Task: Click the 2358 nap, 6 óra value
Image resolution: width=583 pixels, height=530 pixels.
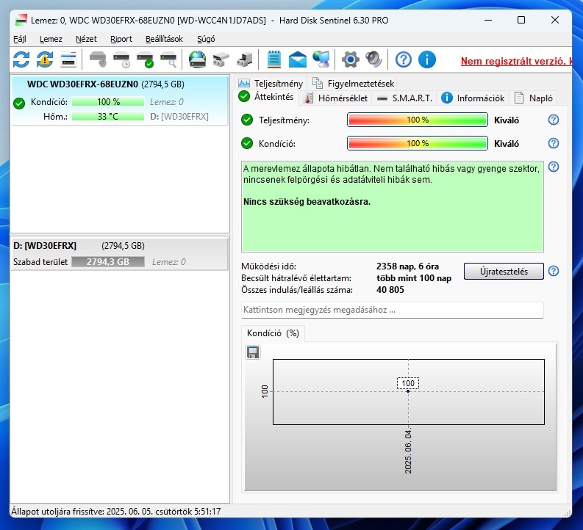Action: pyautogui.click(x=407, y=266)
